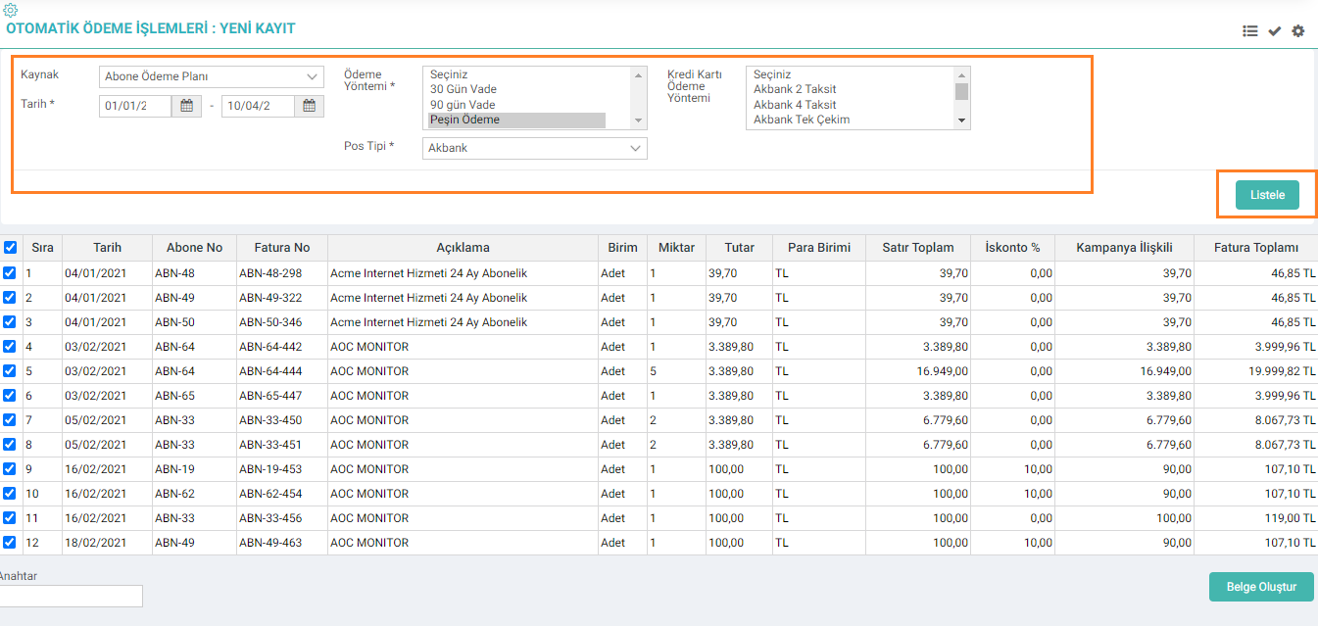Click invoice number ABN-33-451
Viewport: 1318px width, 626px height.
click(x=270, y=445)
